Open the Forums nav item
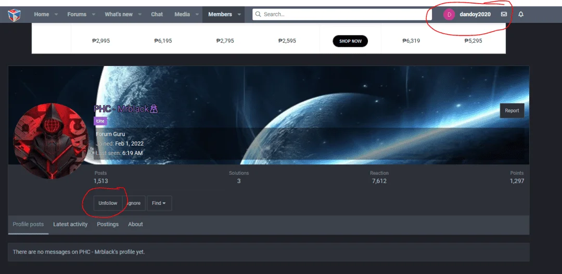Image resolution: width=562 pixels, height=274 pixels. coord(76,15)
